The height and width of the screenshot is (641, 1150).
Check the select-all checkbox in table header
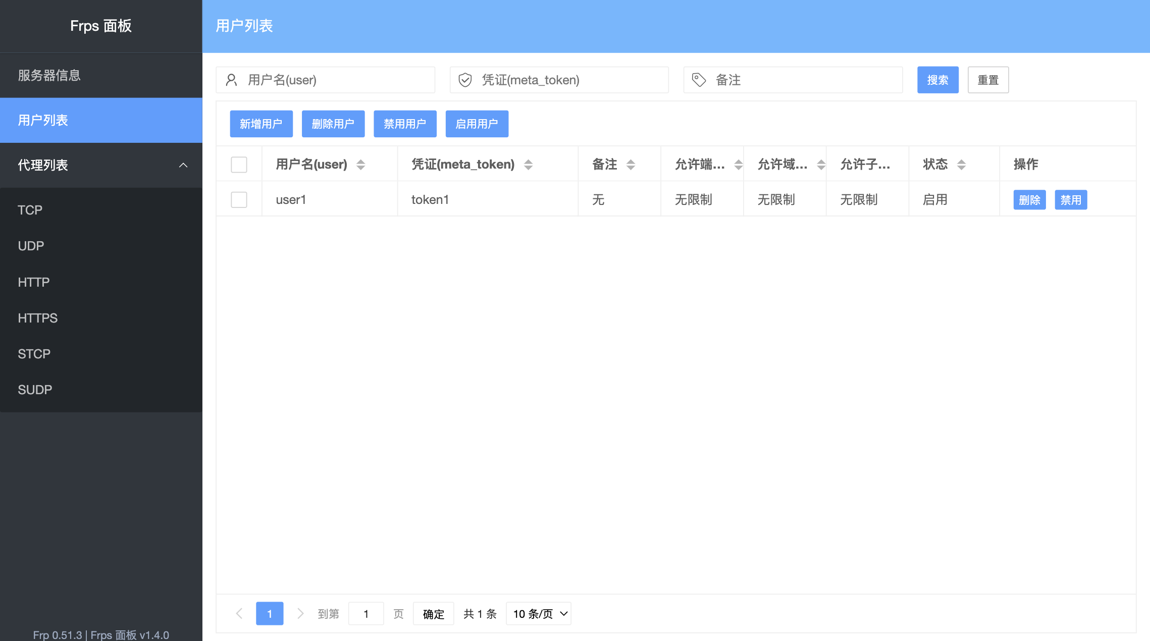tap(239, 164)
